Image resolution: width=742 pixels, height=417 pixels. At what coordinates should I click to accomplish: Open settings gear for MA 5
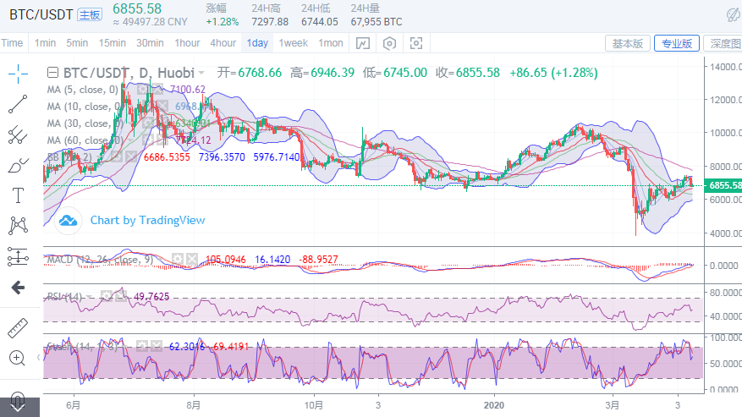tap(142, 90)
